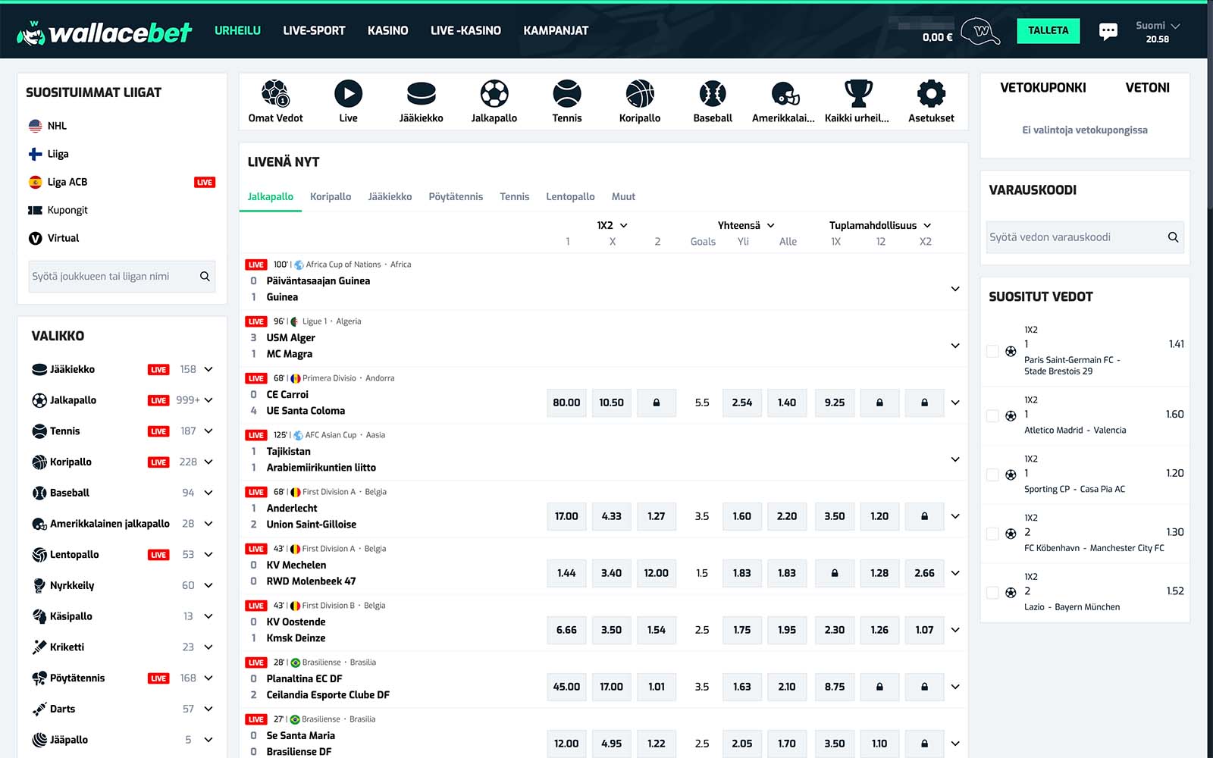Switch to the Koripallo live tab
Screen dimensions: 1213x758
point(331,196)
